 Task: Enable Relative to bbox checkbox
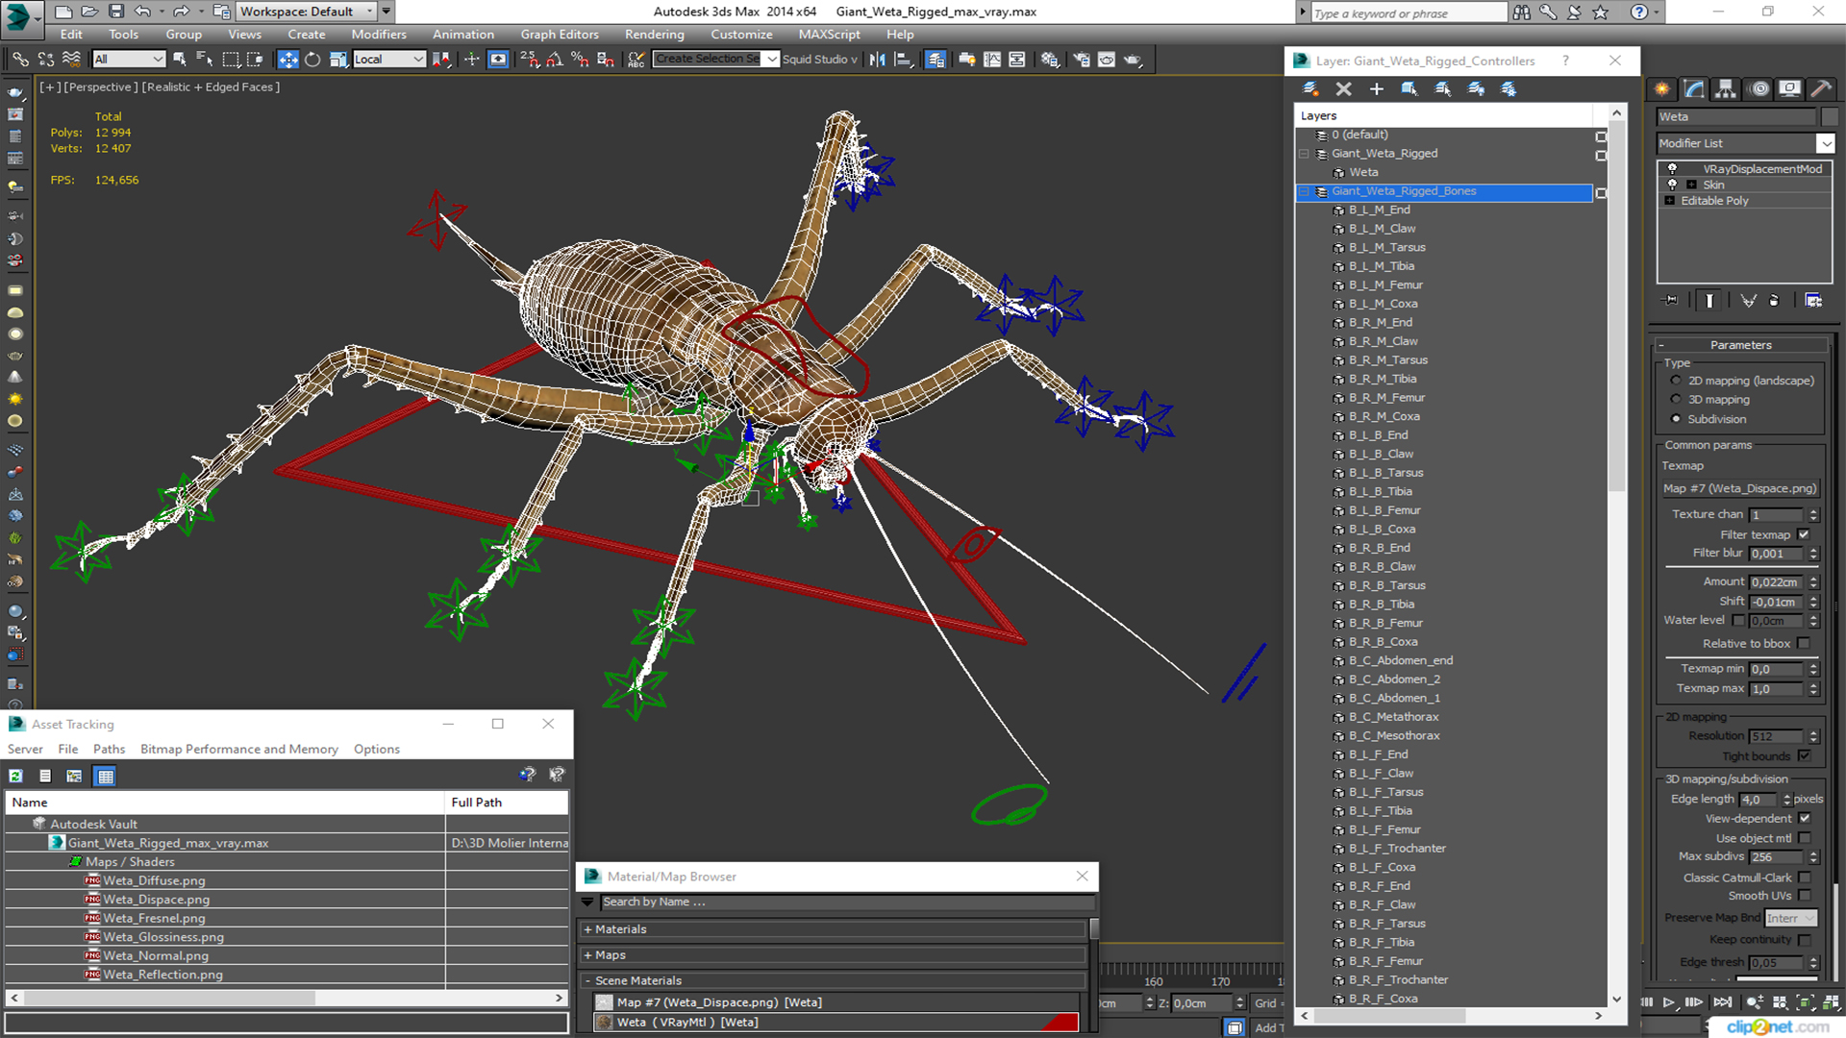pyautogui.click(x=1804, y=644)
